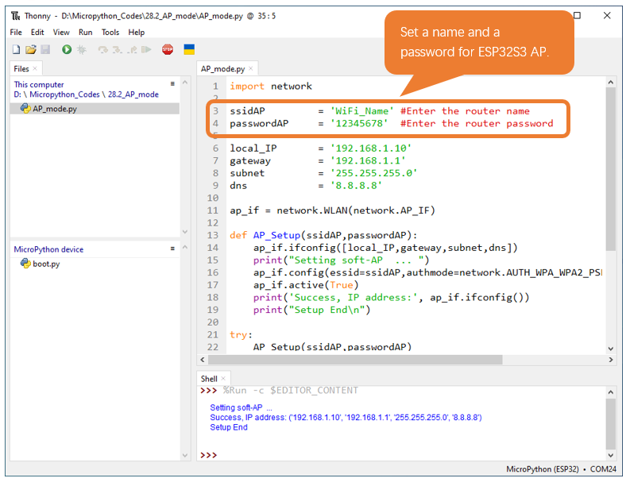Image resolution: width=630 pixels, height=482 pixels.
Task: Click the %Run -c $EDITOR_CONTENT shell line
Action: 291,391
